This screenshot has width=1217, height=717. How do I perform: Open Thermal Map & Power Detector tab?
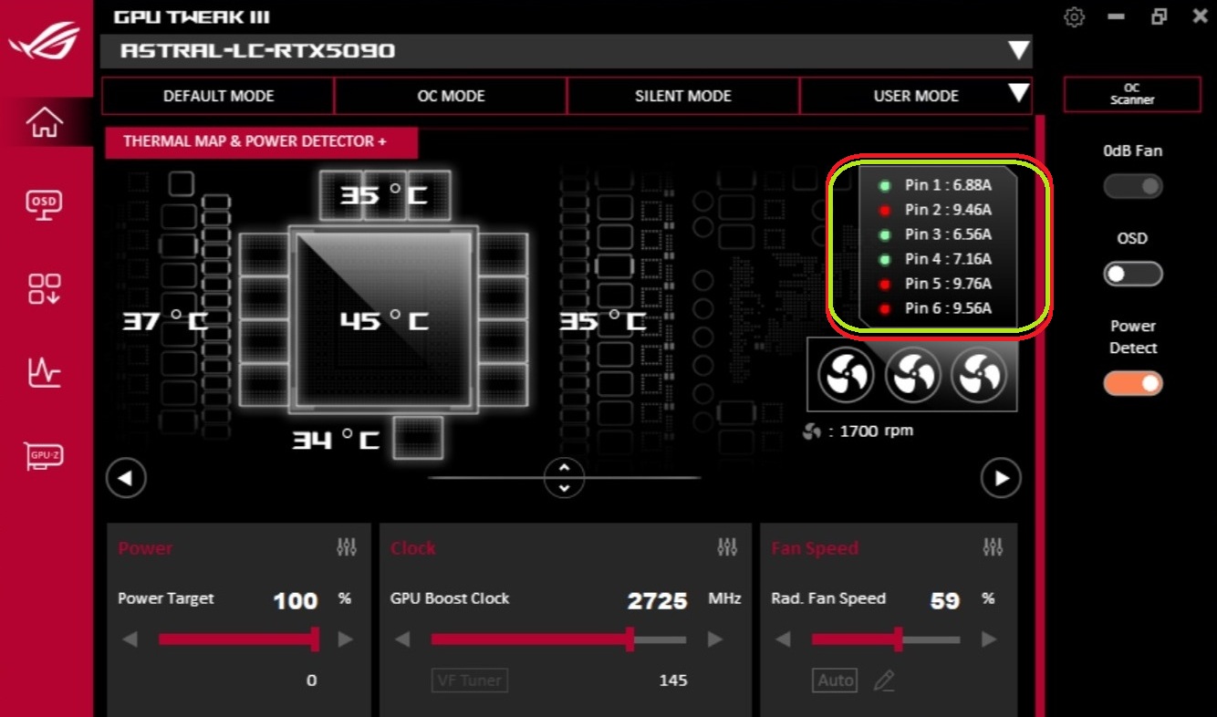click(x=262, y=142)
